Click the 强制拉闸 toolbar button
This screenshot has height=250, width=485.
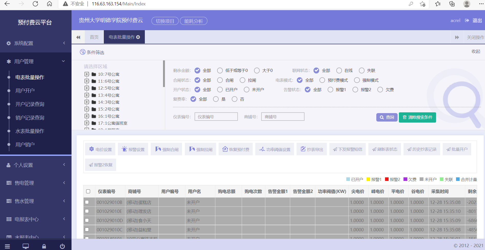click(201, 149)
